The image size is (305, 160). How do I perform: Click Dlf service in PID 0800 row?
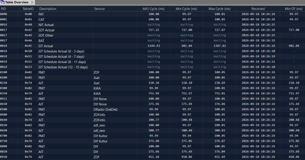point(96,146)
